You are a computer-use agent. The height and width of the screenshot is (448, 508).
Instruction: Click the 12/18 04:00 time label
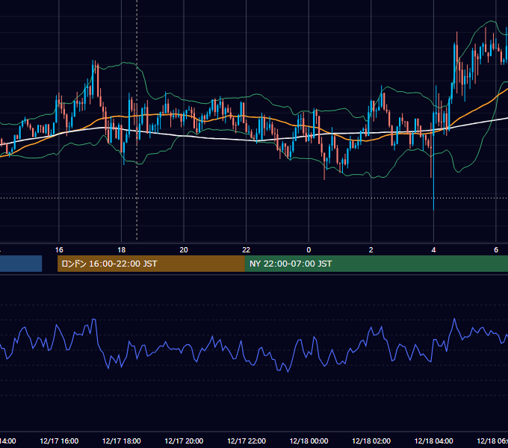pos(434,441)
